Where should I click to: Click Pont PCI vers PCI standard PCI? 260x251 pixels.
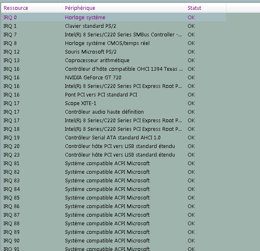pos(101,94)
